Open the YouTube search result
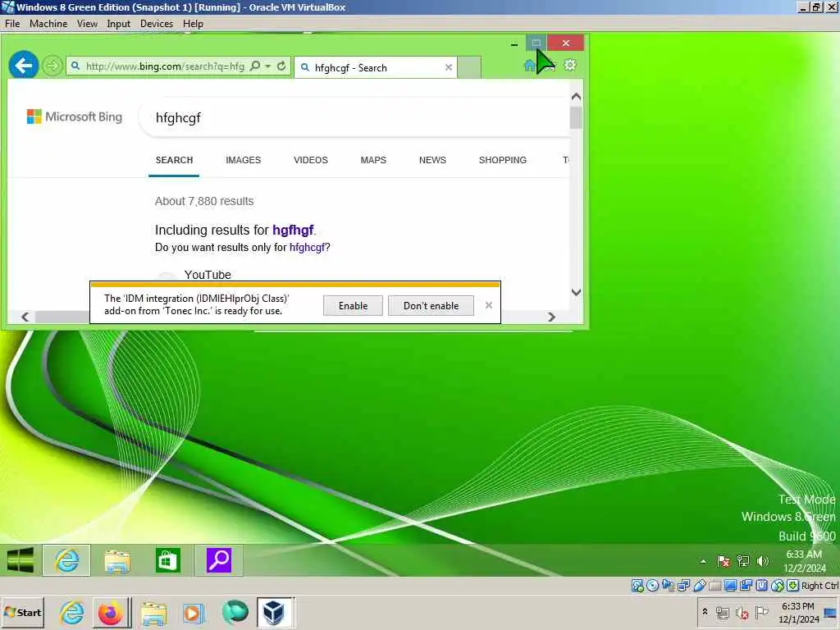This screenshot has height=630, width=840. 208,275
